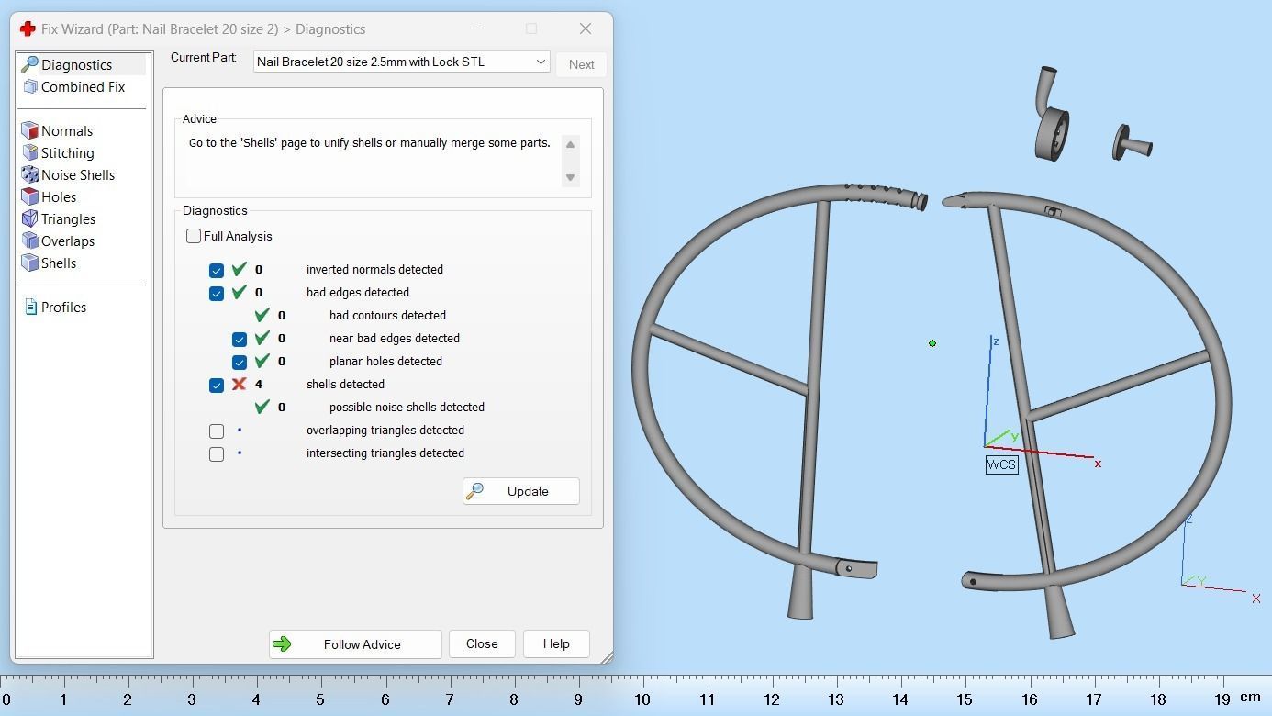The width and height of the screenshot is (1272, 716).
Task: Open the Diagnostics page icon
Action: pos(29,64)
